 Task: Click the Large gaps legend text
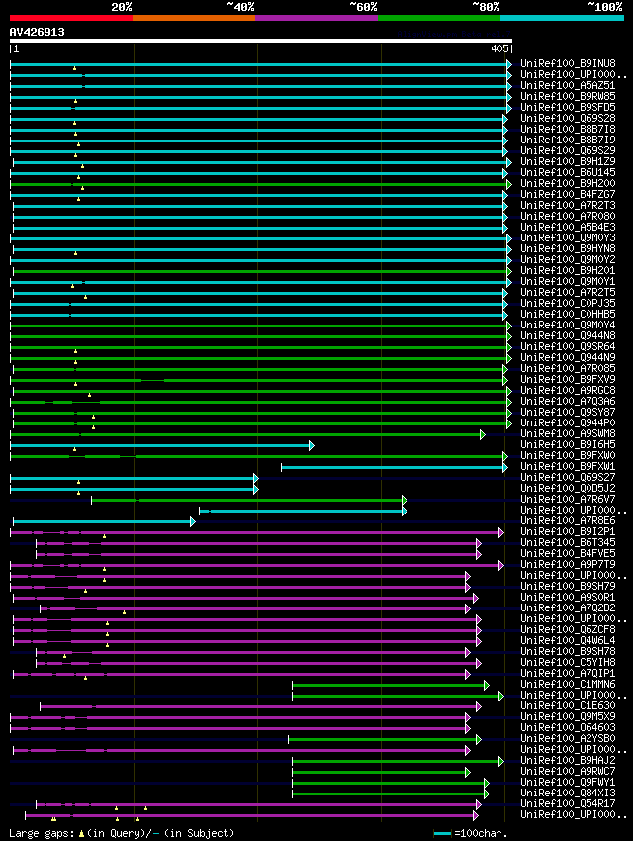[x=123, y=833]
